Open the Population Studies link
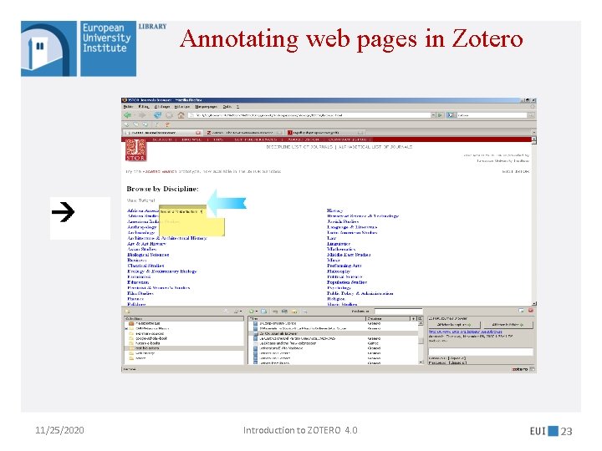602x451 pixels. pos(347,282)
